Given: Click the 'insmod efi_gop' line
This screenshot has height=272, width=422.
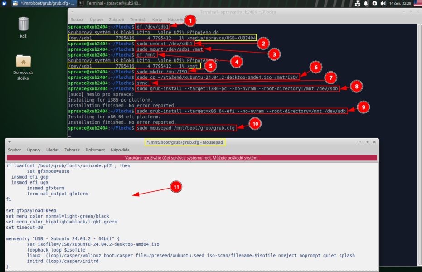Looking at the screenshot, I should pos(29,177).
